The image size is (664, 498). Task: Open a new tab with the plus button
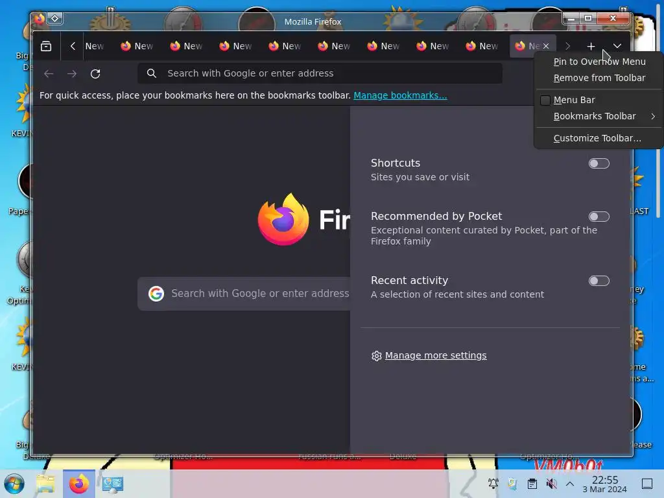point(591,46)
